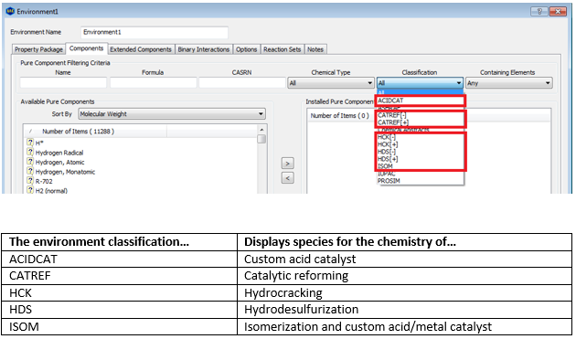Click the Environment Name input field
The height and width of the screenshot is (339, 576).
coord(155,32)
